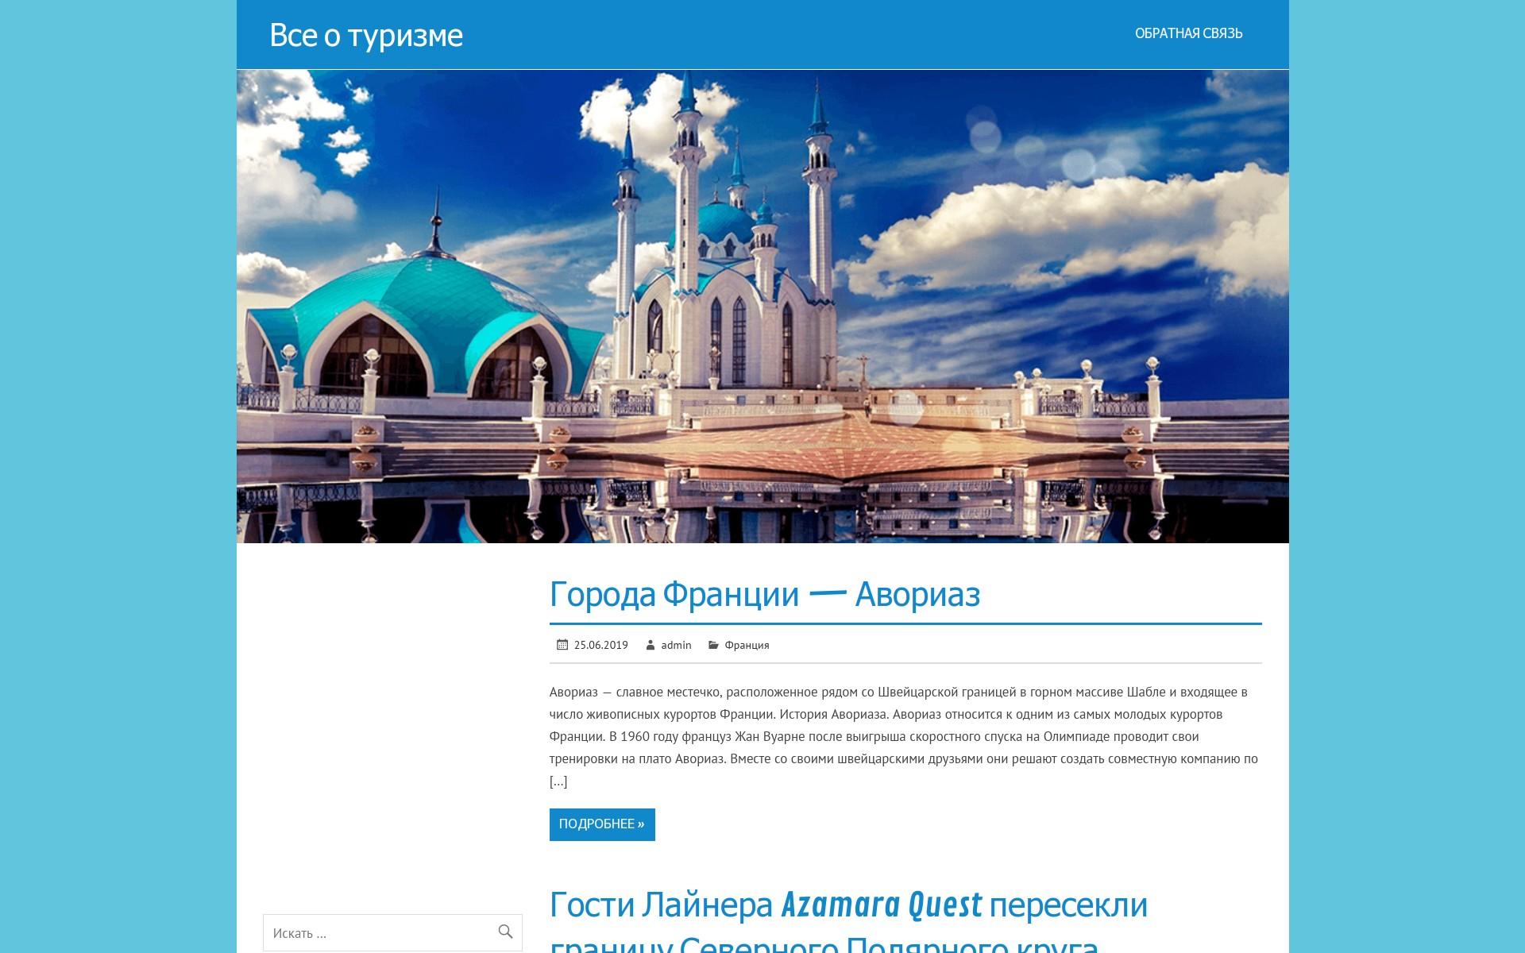Screen dimensions: 1525x953
Task: Open the admin author page
Action: (676, 645)
